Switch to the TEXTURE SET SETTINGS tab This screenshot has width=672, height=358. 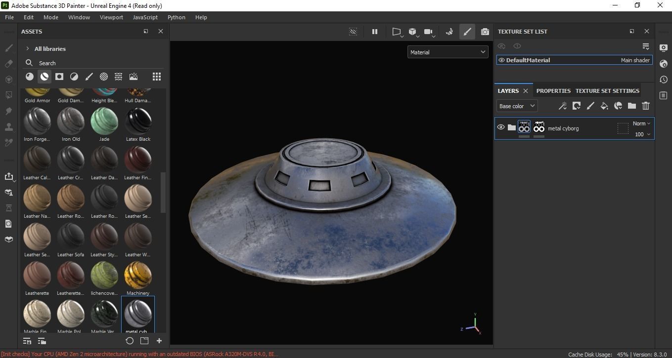click(x=607, y=91)
